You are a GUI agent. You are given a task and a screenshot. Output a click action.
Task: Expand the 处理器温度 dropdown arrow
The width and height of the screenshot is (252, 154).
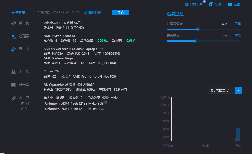(x=239, y=90)
